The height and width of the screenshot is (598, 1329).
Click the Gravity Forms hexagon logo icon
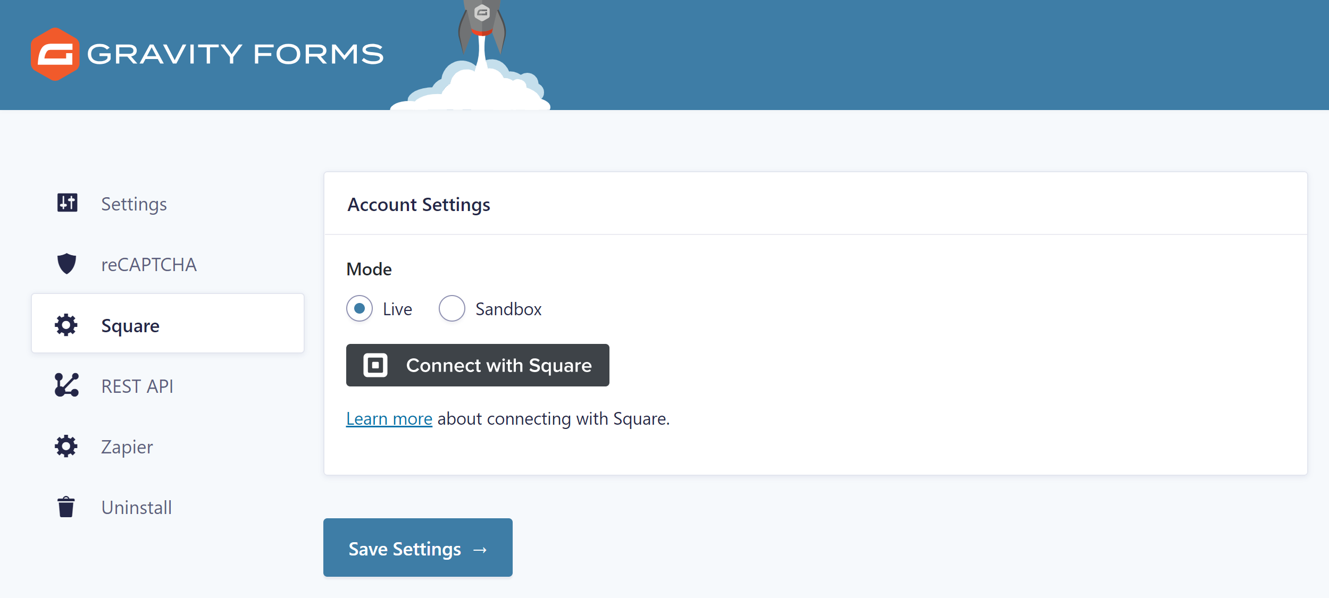tap(55, 54)
